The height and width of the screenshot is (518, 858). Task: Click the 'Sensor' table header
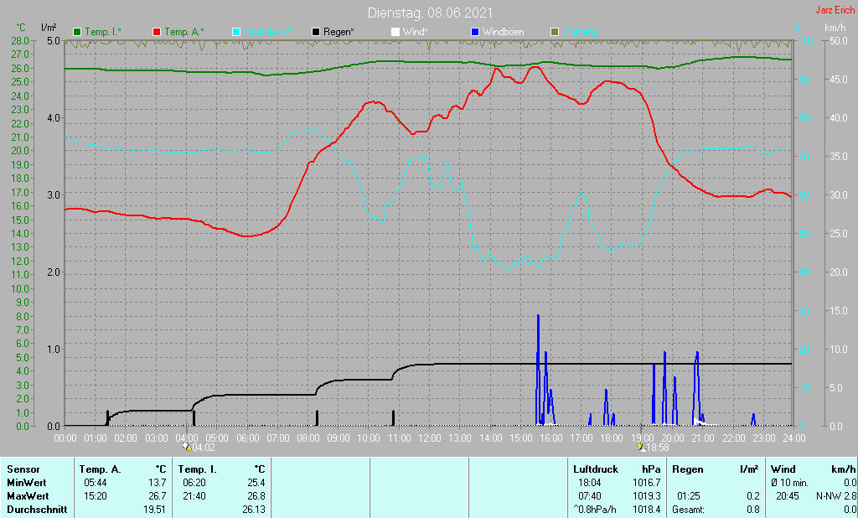pyautogui.click(x=23, y=469)
